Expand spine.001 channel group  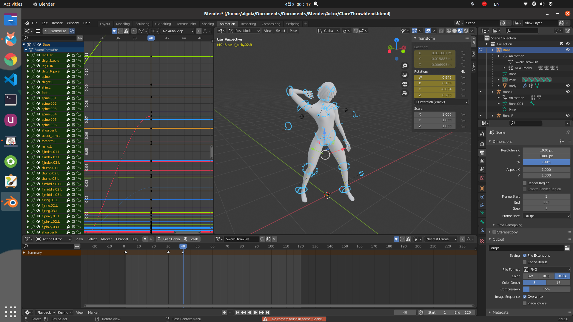[28, 98]
